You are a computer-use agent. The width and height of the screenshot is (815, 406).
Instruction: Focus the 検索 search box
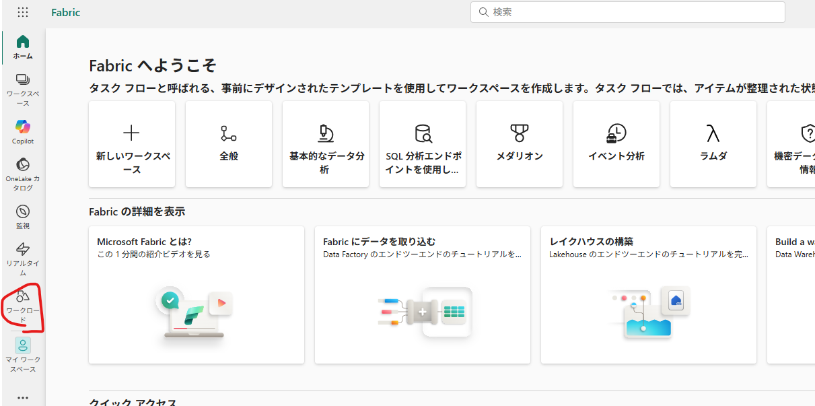[x=628, y=11]
